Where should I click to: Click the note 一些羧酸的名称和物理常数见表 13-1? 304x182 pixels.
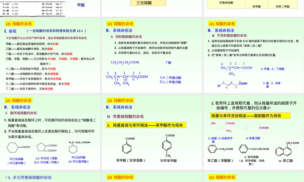[x=57, y=31]
